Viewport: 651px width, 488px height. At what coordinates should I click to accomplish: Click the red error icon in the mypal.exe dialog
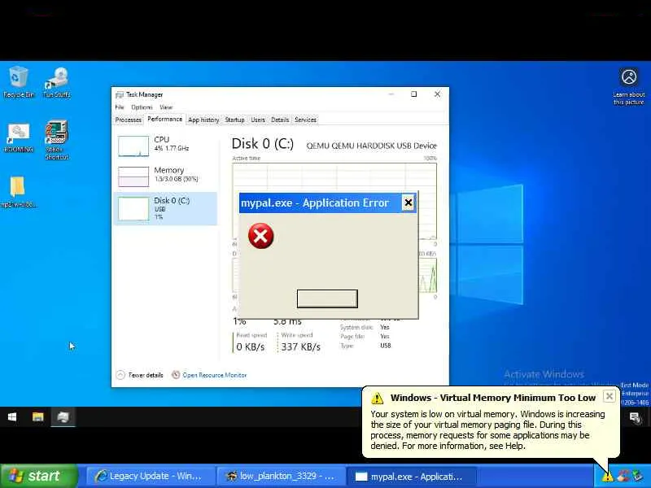click(x=260, y=236)
